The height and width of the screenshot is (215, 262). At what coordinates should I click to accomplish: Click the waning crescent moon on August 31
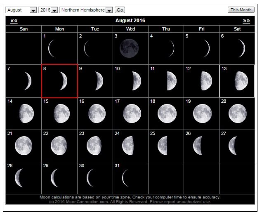125,178
